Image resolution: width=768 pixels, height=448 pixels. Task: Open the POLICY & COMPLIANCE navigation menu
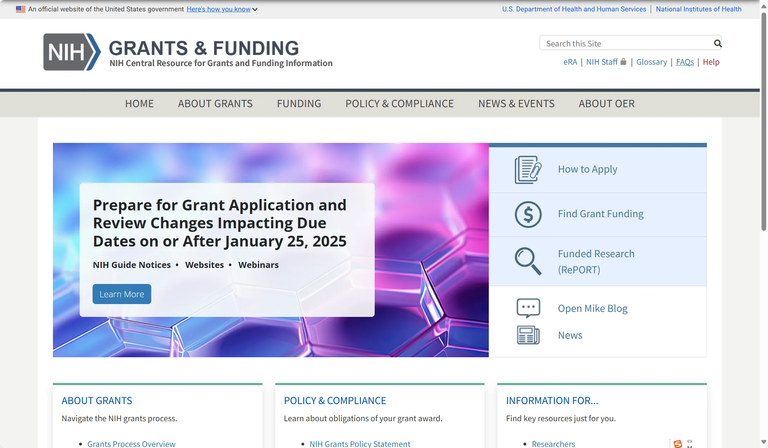[400, 104]
